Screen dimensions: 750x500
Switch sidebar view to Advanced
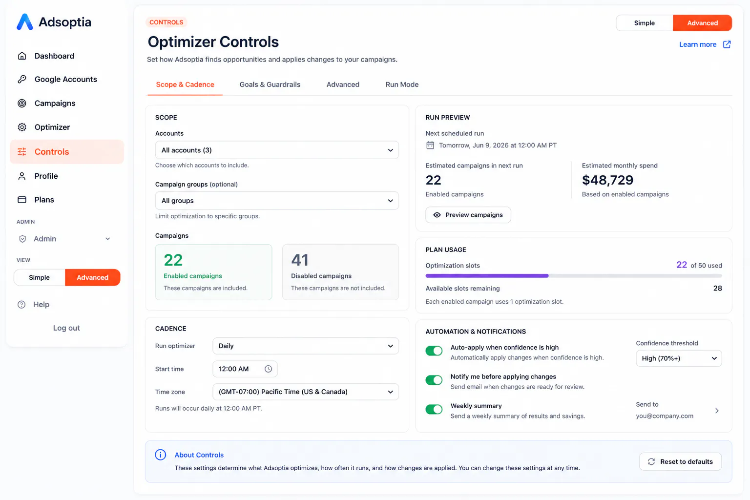[93, 277]
